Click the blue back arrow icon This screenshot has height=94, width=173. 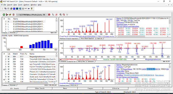coord(29,9)
